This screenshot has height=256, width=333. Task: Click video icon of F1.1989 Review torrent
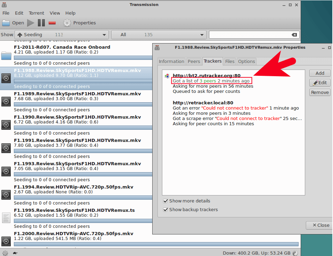6,102
